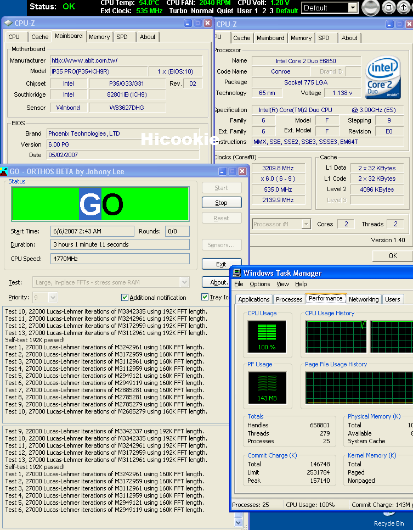This screenshot has width=413, height=530.
Task: Select Mainboard tab in left CPU-Z window
Action: 69,36
